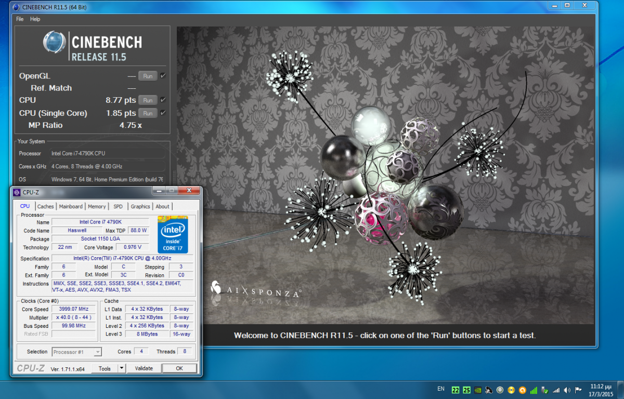The height and width of the screenshot is (399, 624).
Task: Click the Cores x GHz info field
Action: [x=108, y=166]
